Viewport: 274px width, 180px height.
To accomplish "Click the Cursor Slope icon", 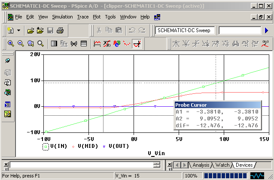I will [196, 44].
